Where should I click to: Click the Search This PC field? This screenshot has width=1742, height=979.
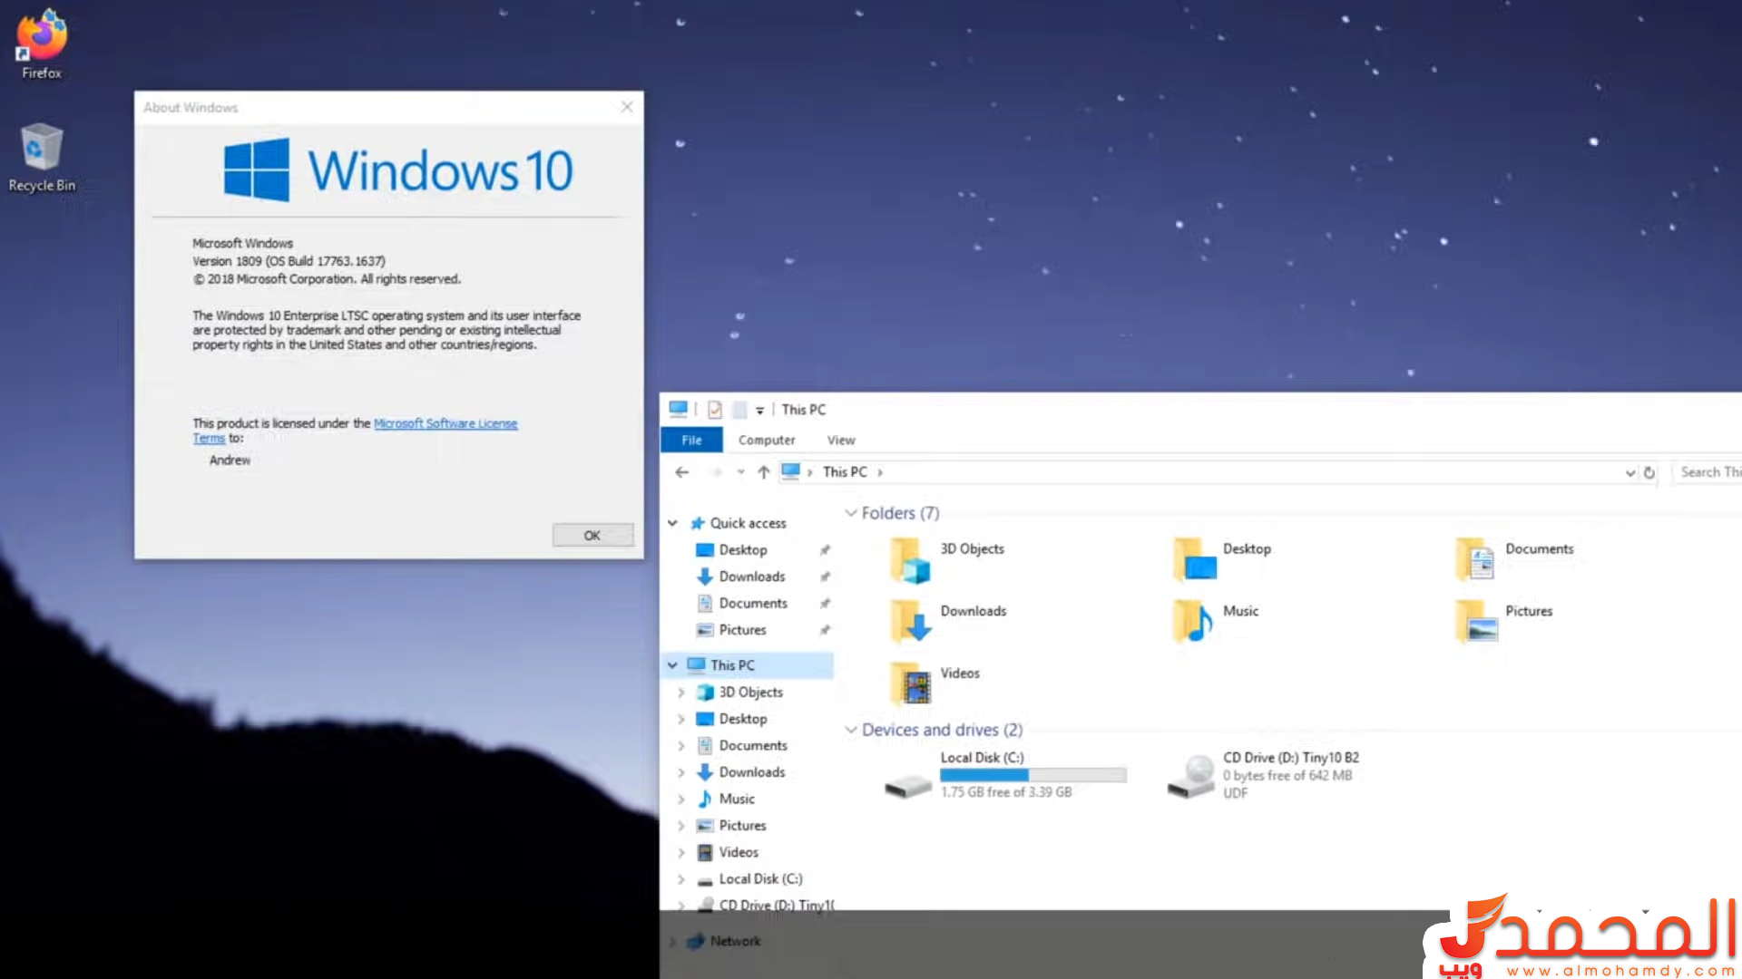tap(1708, 472)
